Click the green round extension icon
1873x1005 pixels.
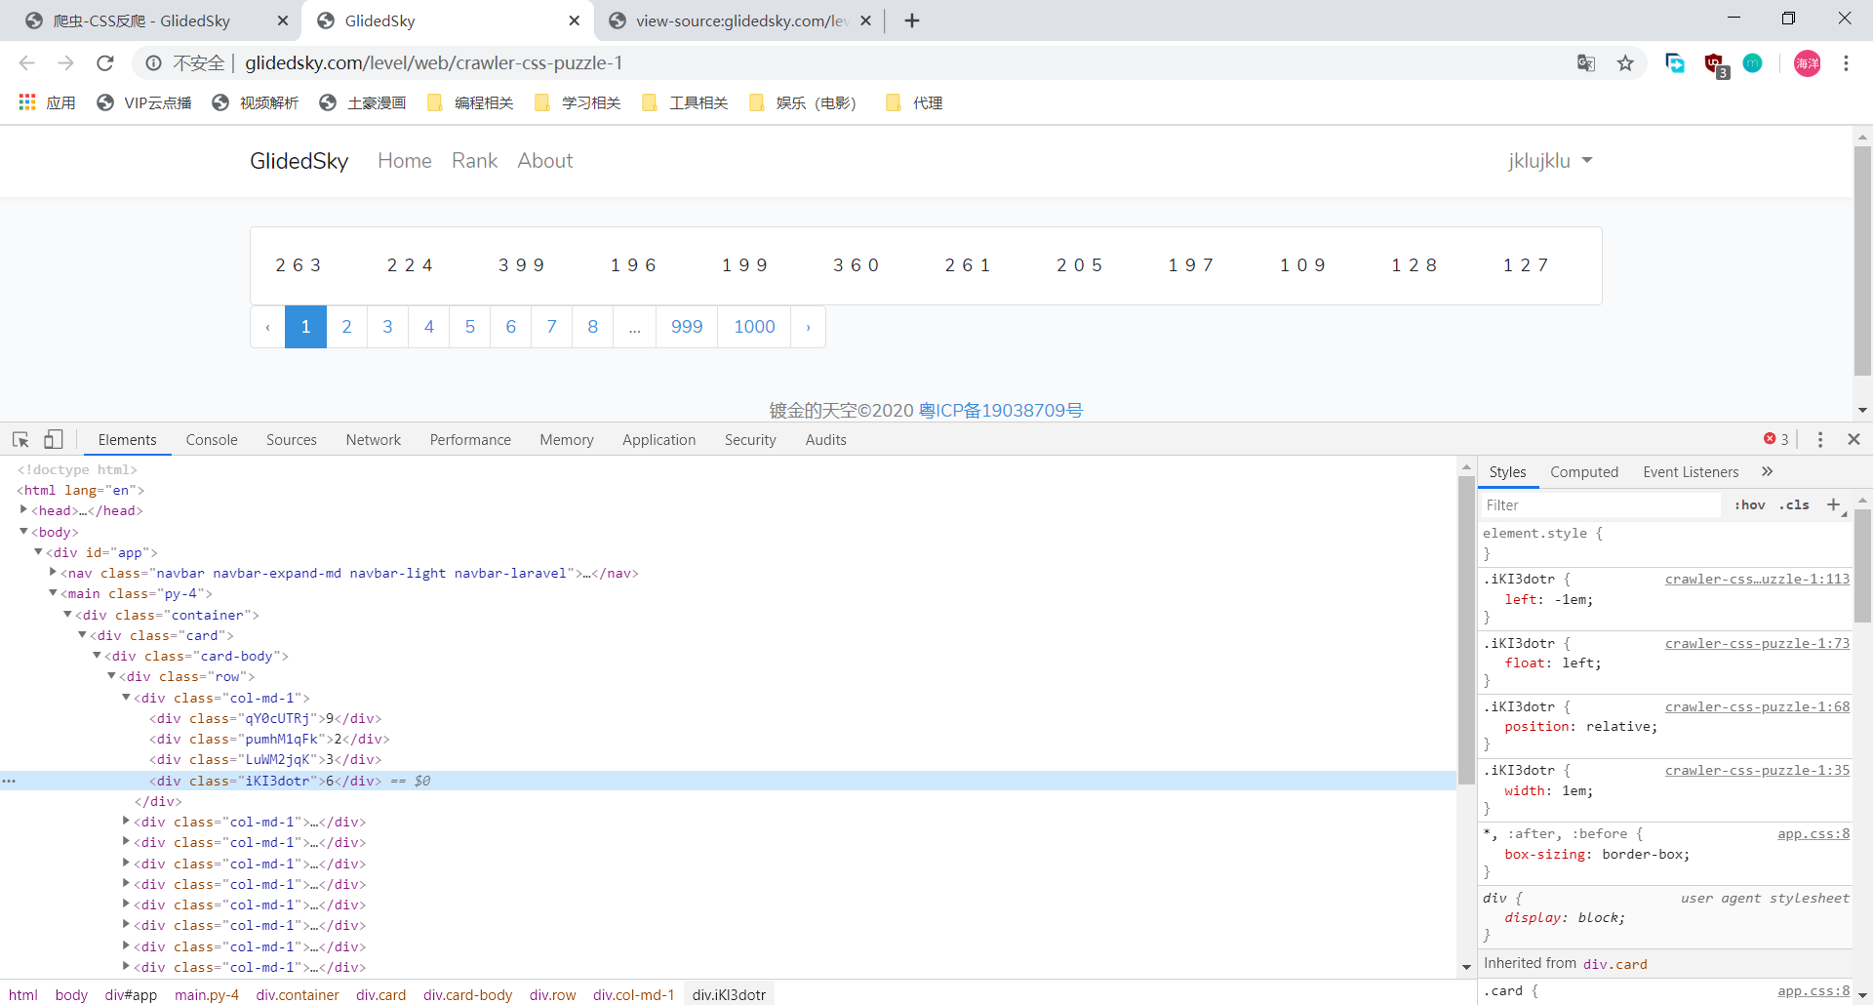tap(1753, 63)
